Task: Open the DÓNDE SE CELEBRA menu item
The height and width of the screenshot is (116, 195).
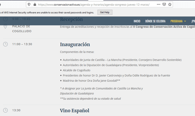Action: coord(155,21)
